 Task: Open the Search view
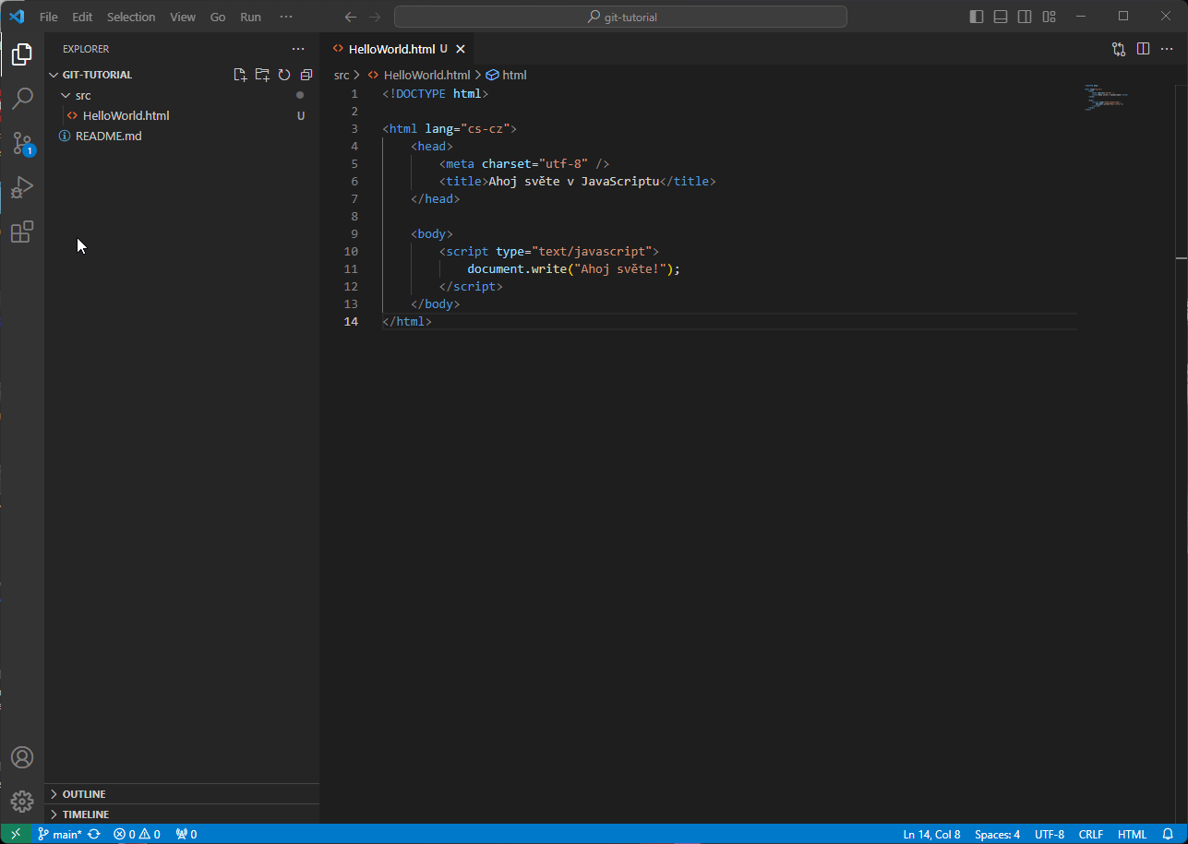click(21, 98)
